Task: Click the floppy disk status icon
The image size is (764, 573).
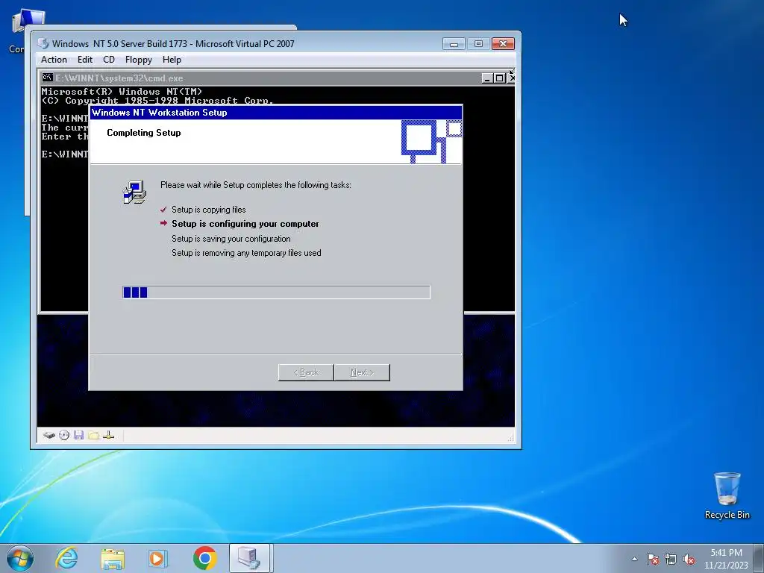Action: 78,435
